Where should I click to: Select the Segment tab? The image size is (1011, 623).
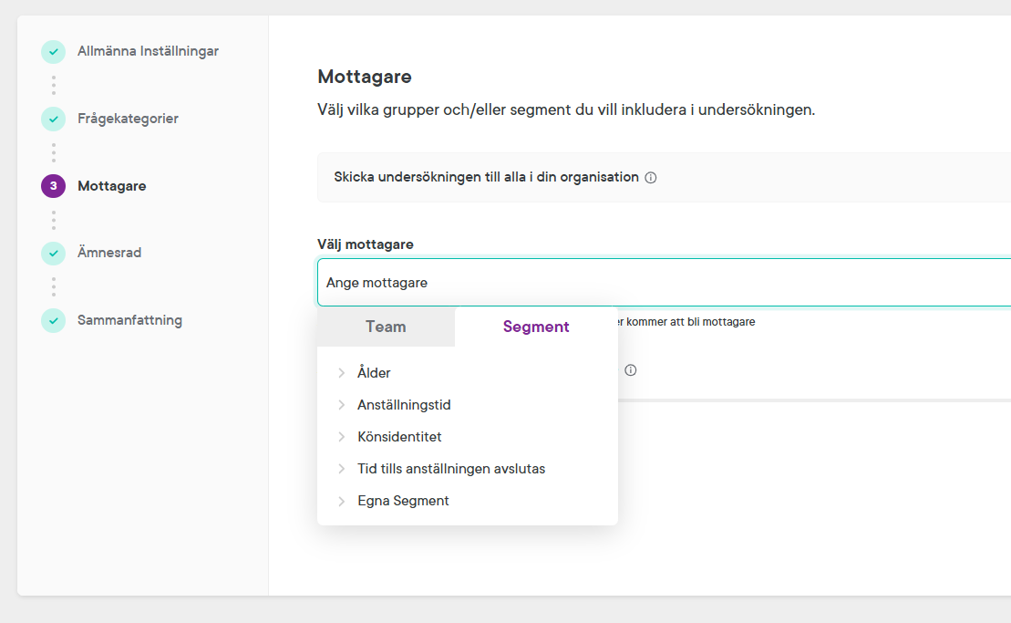[536, 327]
